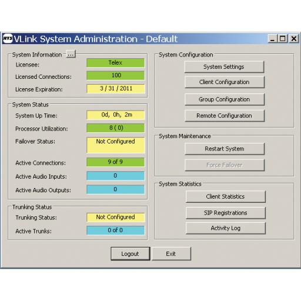The width and height of the screenshot is (301, 301).
Task: Open Group Configuration
Action: coord(225,99)
